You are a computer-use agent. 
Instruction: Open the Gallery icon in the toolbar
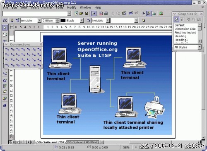point(161,13)
